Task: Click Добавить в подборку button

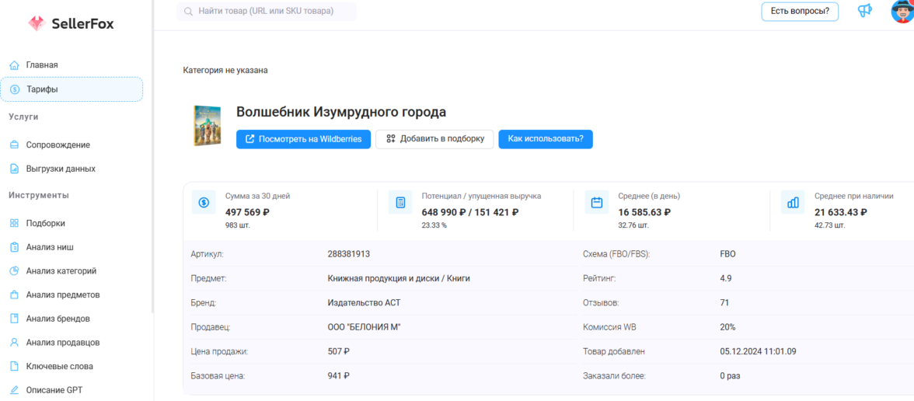Action: point(434,139)
